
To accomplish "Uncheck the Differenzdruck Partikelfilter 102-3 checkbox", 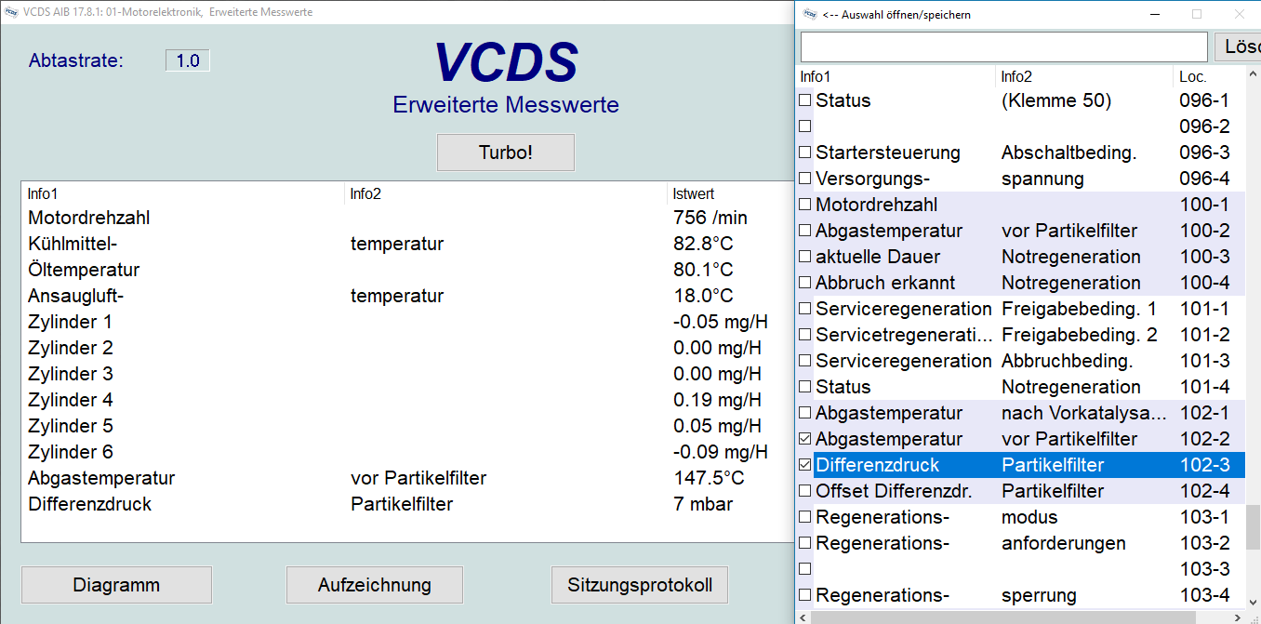I will click(805, 465).
